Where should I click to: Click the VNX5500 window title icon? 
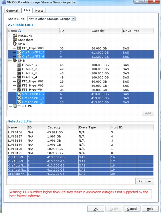click(4, 2)
